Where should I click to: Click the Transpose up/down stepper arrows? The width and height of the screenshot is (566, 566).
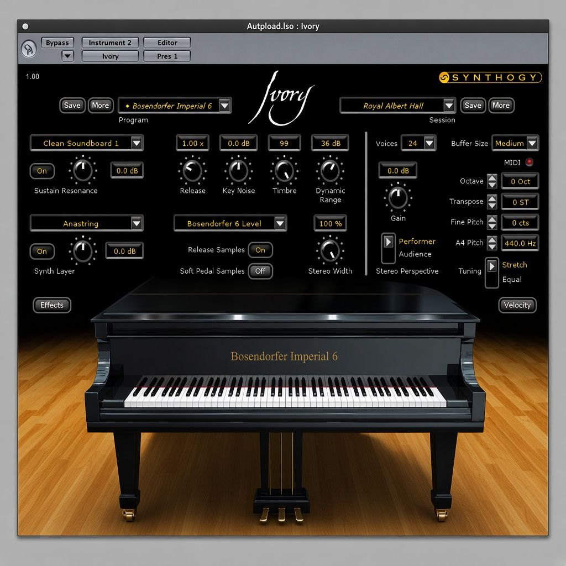[x=491, y=202]
